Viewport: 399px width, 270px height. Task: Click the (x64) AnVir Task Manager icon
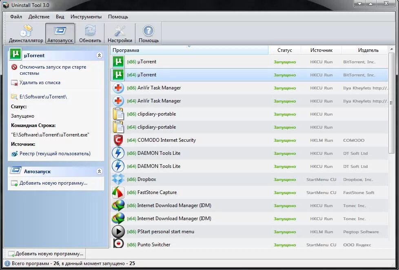pos(118,101)
